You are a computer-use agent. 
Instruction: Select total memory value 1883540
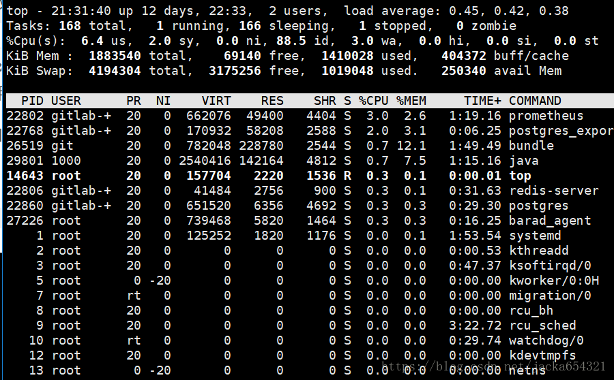coord(115,56)
